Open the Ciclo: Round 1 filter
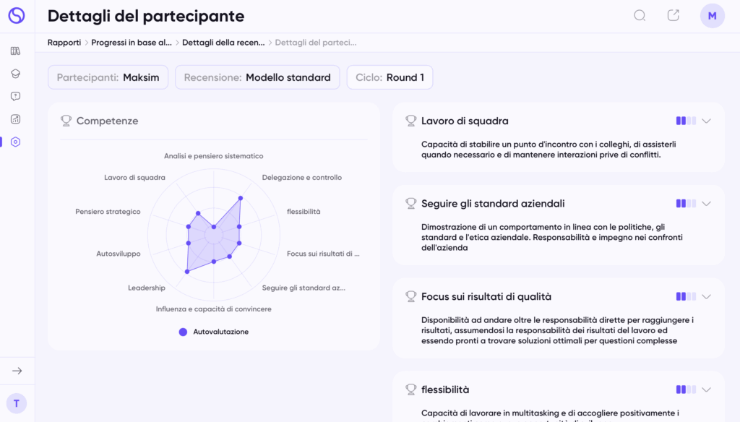 pos(390,77)
